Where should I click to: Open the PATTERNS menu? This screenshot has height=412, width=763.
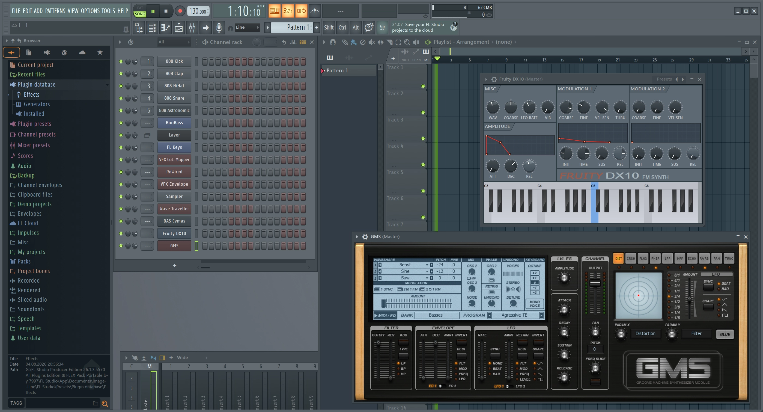55,11
